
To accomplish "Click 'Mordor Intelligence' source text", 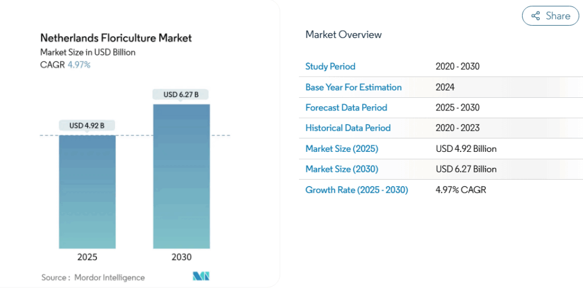I will click(x=110, y=278).
